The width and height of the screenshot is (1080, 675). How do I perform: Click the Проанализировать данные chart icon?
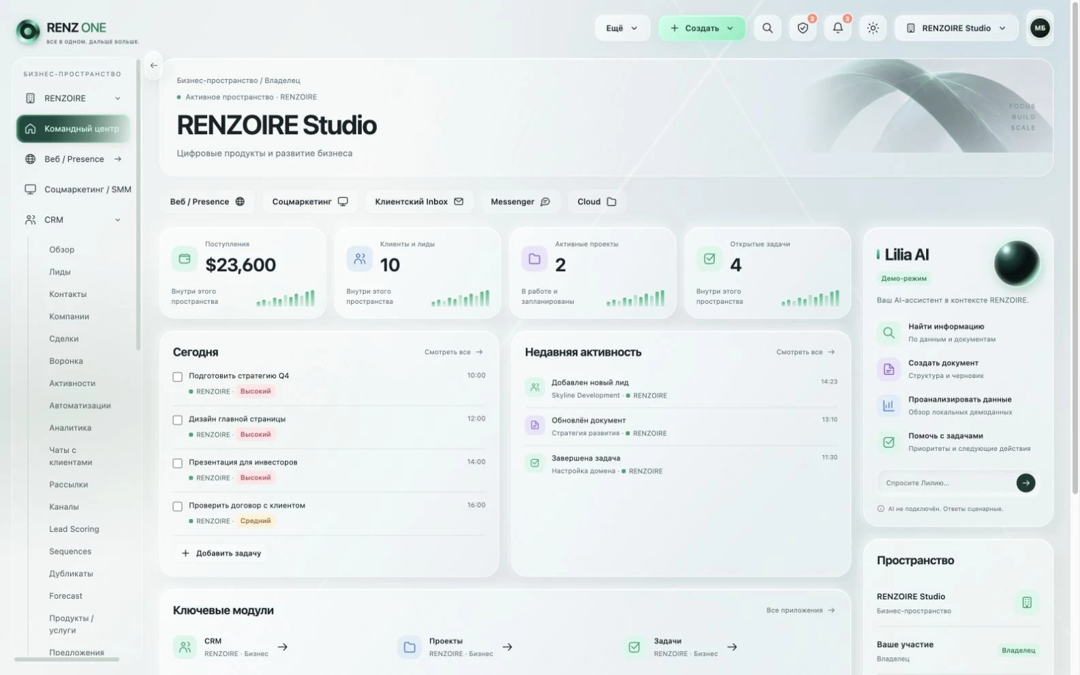pos(889,405)
